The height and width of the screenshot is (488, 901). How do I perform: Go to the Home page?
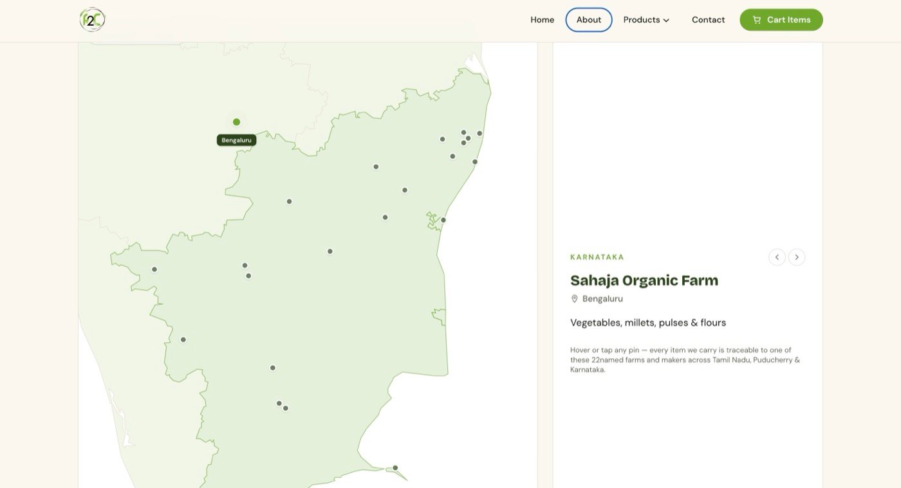click(542, 20)
